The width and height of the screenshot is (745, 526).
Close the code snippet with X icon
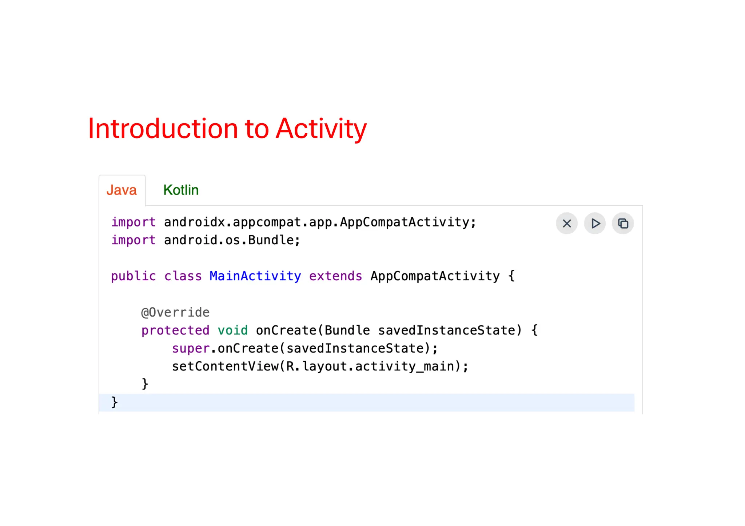coord(566,223)
